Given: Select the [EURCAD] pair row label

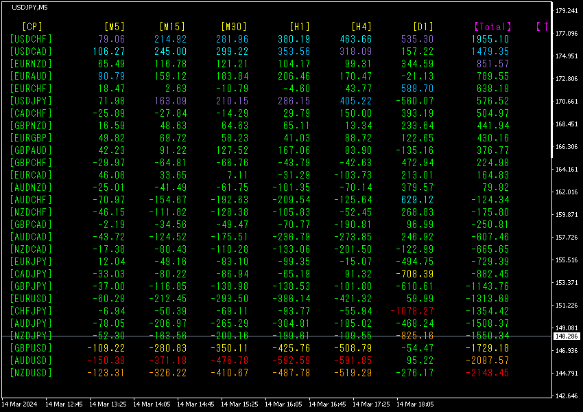Looking at the screenshot, I should (31, 175).
